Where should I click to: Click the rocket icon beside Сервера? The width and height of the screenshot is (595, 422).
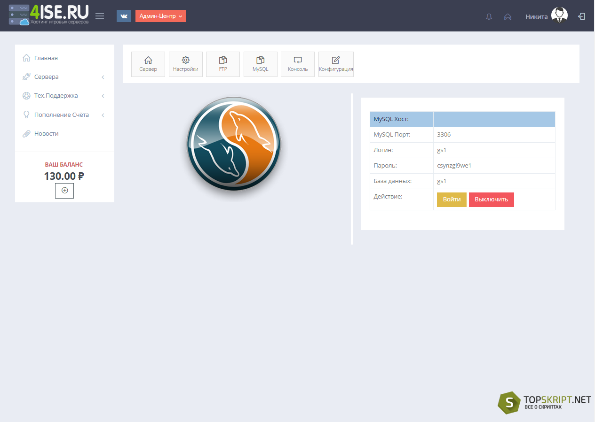pos(26,77)
